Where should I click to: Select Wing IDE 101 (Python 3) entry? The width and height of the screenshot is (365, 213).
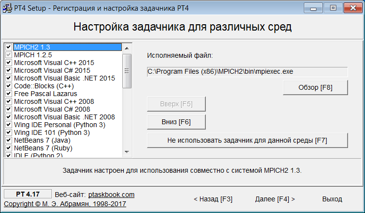click(x=52, y=132)
